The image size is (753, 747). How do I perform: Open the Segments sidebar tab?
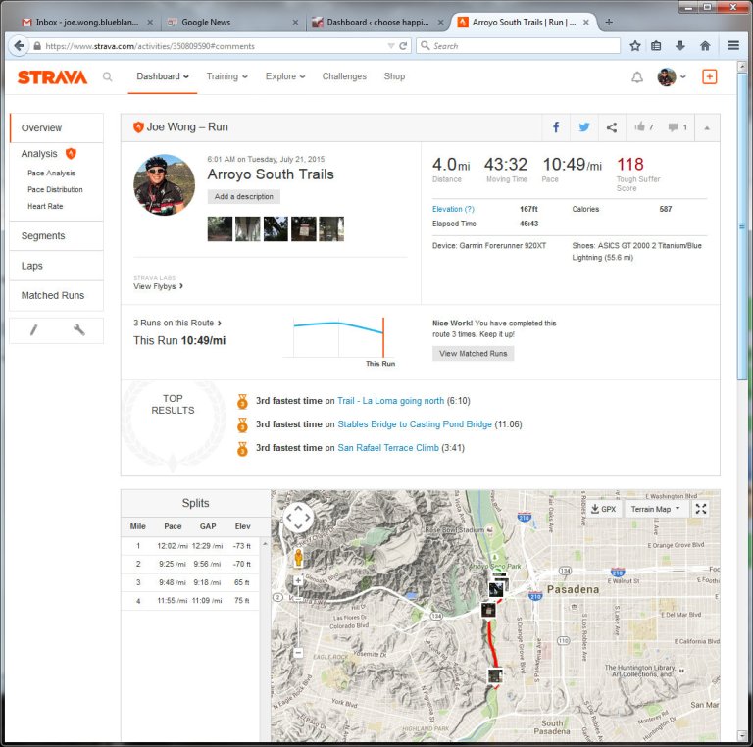(57, 235)
